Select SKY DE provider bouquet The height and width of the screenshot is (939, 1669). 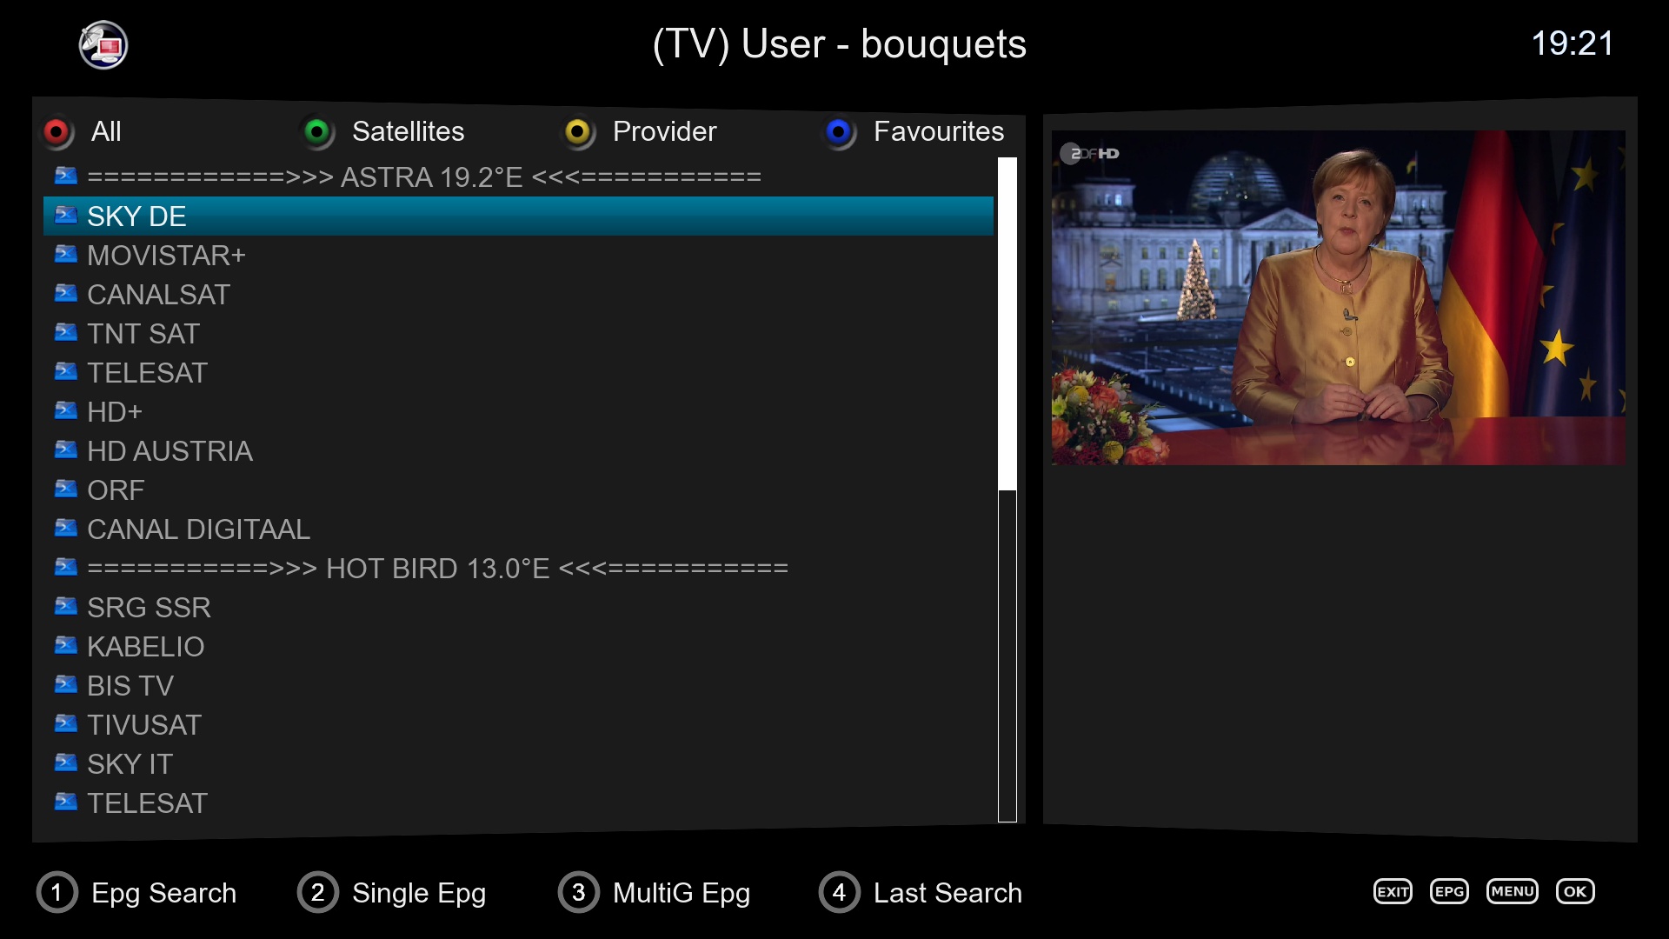click(518, 216)
